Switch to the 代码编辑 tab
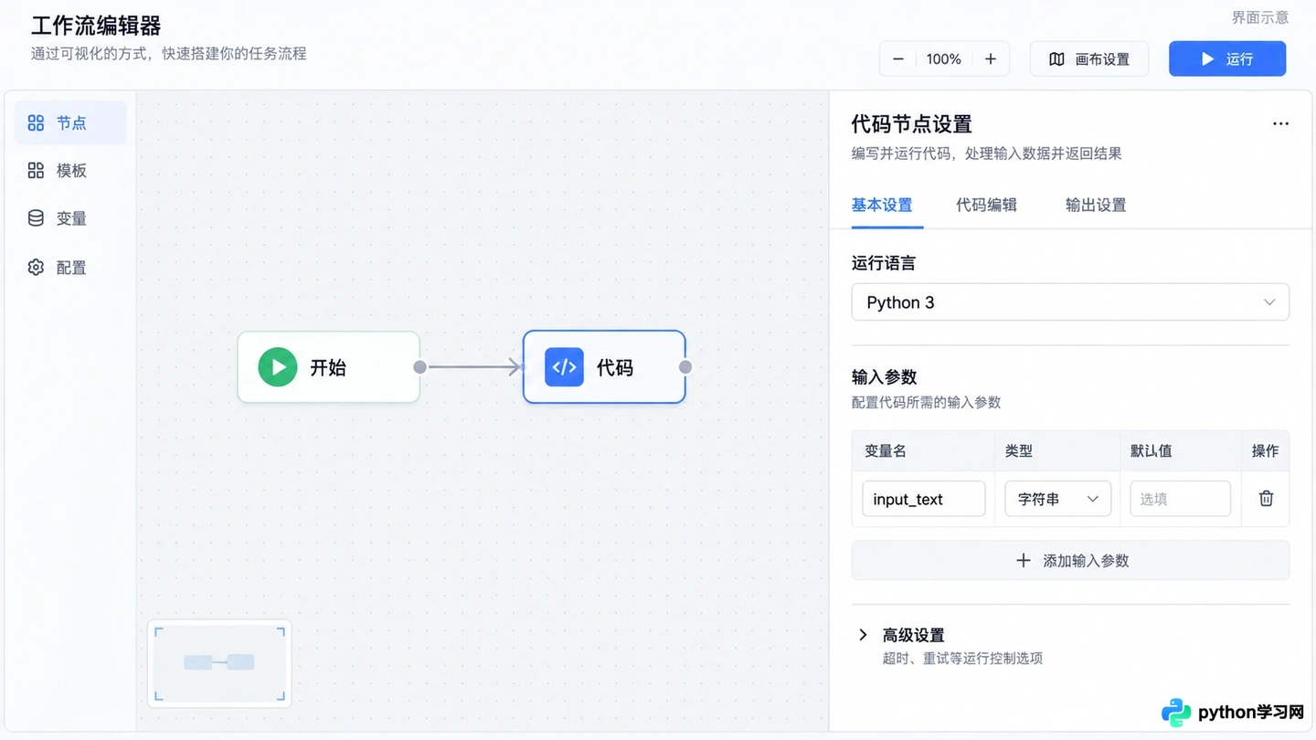The height and width of the screenshot is (740, 1316). click(986, 206)
